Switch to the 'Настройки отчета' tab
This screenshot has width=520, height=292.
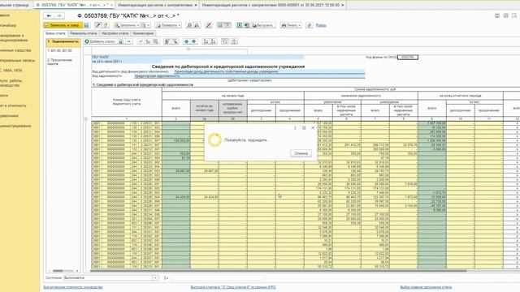tap(115, 33)
